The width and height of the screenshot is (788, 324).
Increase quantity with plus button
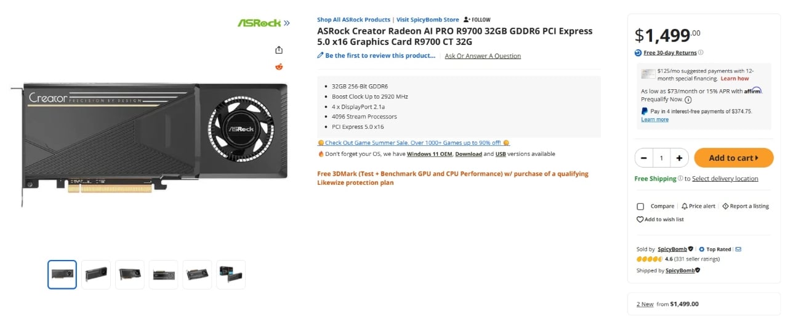tap(679, 158)
